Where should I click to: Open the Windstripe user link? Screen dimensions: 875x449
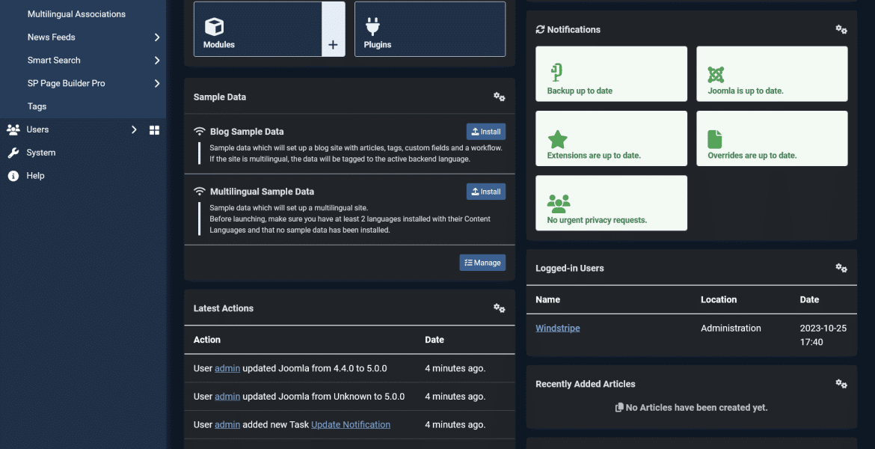click(x=557, y=328)
